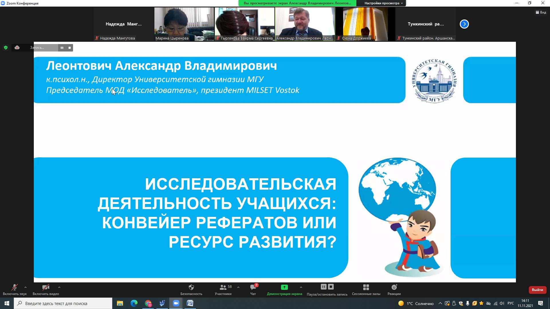Image resolution: width=550 pixels, height=309 pixels.
Task: Click the Windows taskbar search field
Action: tap(64, 303)
